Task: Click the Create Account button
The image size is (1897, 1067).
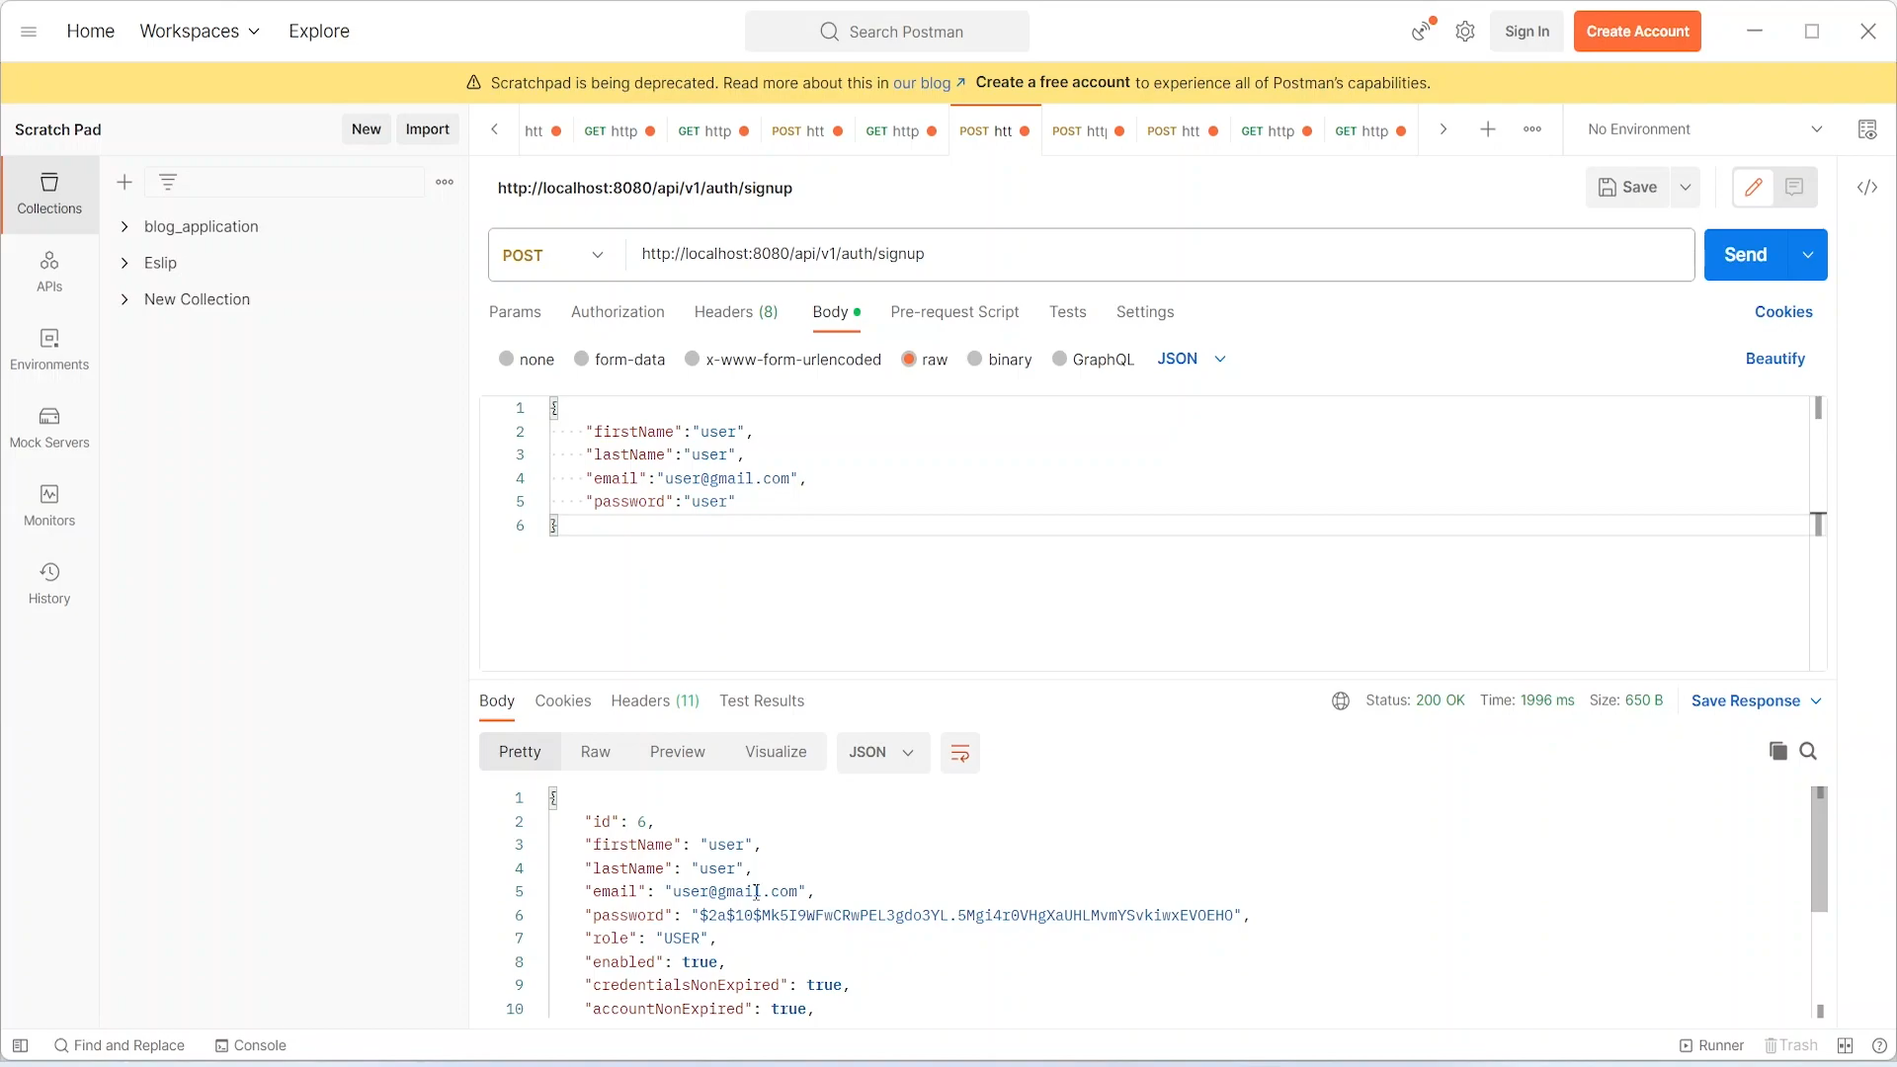Action: [1637, 32]
